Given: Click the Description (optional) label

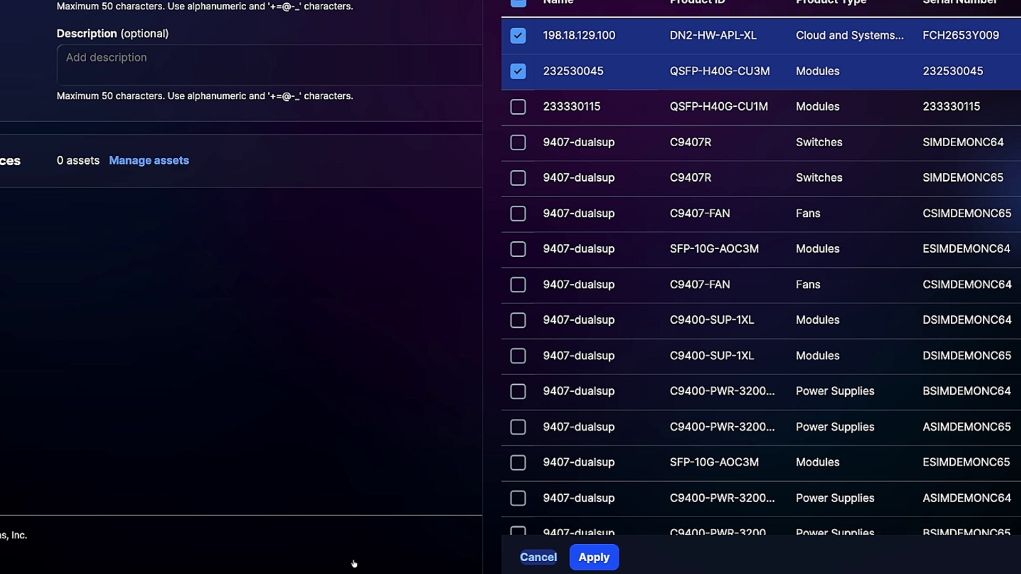Looking at the screenshot, I should click(x=112, y=33).
